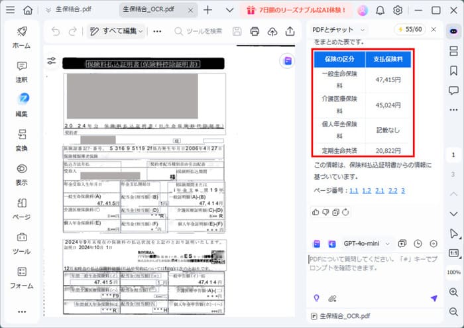Save the document
The height and width of the screenshot is (328, 464).
pyautogui.click(x=237, y=31)
